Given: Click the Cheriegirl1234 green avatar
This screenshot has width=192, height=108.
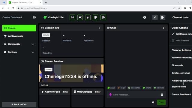Looking at the screenshot, I should click(x=45, y=17).
